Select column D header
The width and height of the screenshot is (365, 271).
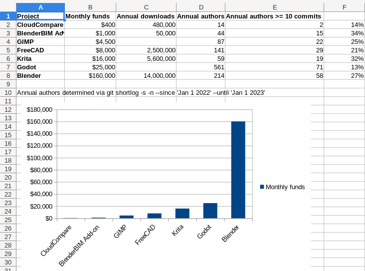201,7
